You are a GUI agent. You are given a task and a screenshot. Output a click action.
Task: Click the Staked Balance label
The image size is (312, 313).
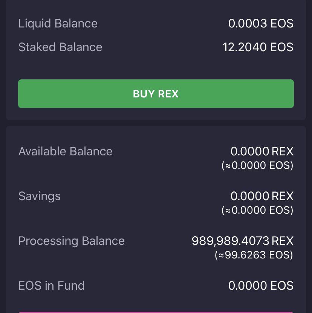click(60, 47)
